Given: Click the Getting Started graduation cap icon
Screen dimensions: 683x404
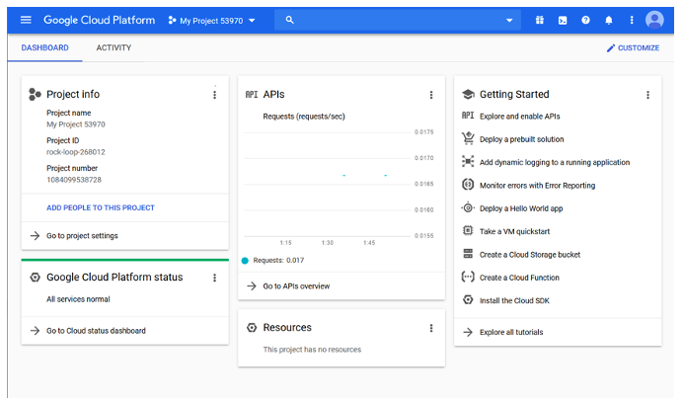Looking at the screenshot, I should coord(468,94).
